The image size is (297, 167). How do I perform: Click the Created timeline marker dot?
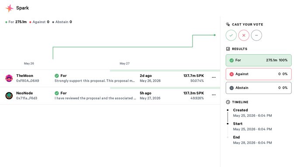pyautogui.click(x=228, y=110)
